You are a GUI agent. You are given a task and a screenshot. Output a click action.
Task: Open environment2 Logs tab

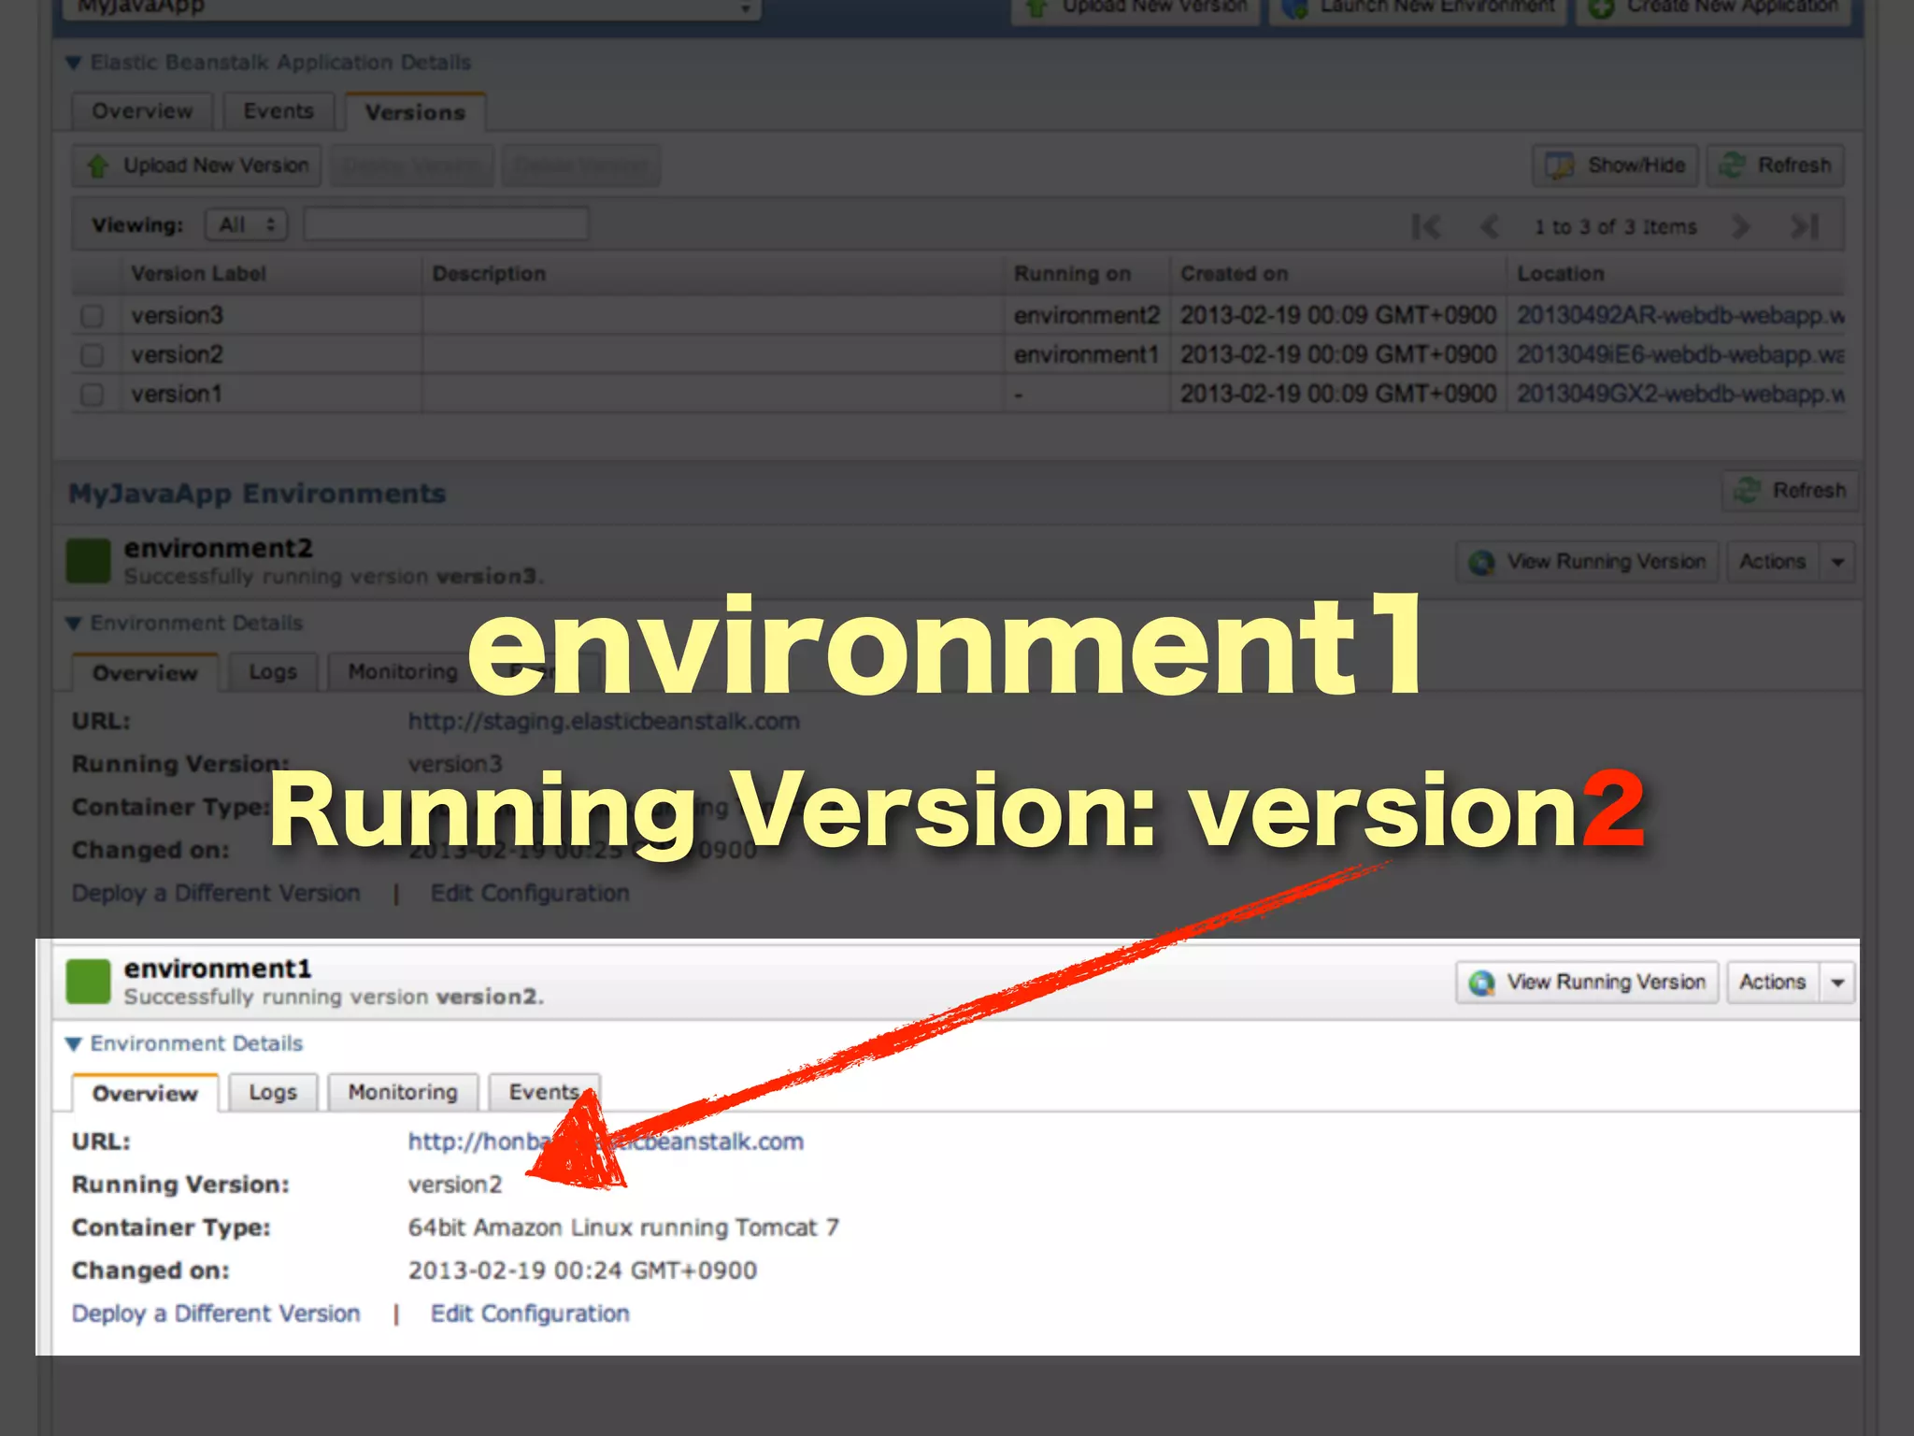[273, 671]
